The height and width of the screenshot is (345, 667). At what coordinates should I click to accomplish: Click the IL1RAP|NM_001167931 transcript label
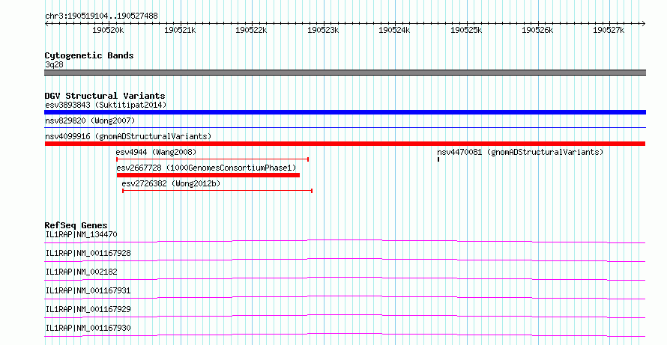click(x=88, y=290)
